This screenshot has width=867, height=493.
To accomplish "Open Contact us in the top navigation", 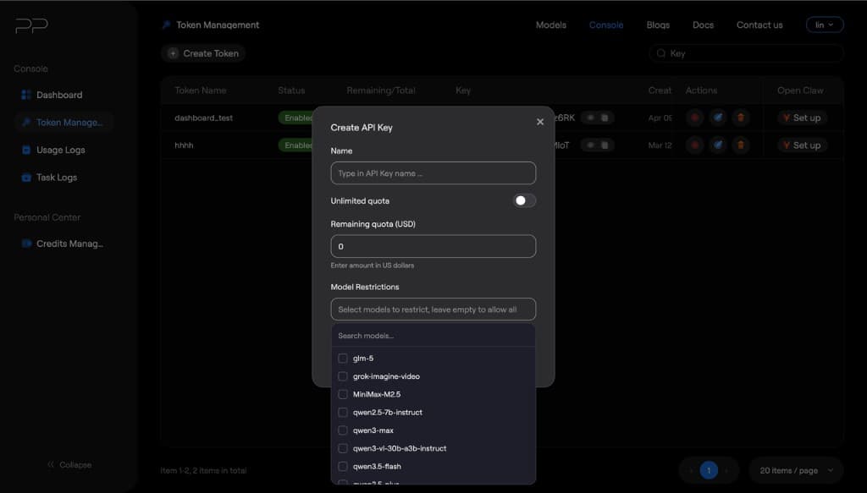I will pos(759,25).
